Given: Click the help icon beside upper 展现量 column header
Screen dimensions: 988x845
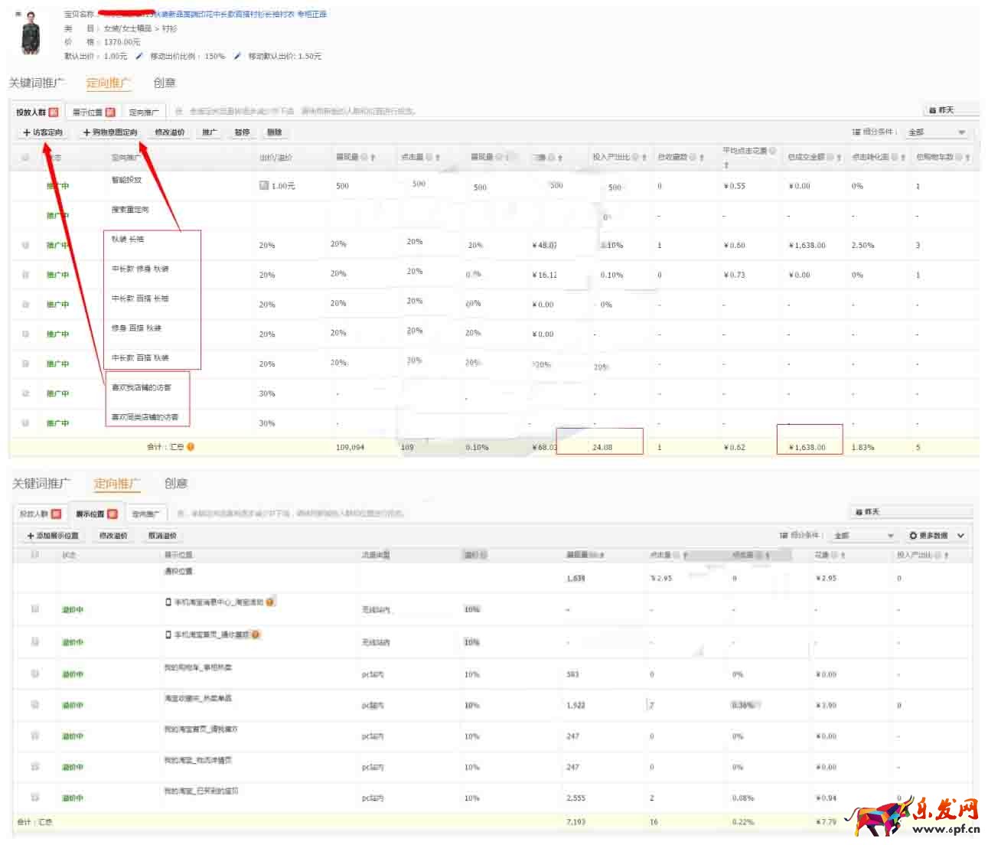Looking at the screenshot, I should point(364,157).
